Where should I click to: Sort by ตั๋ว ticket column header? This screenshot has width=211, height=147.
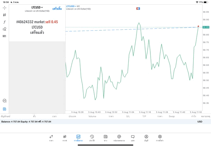(34, 116)
